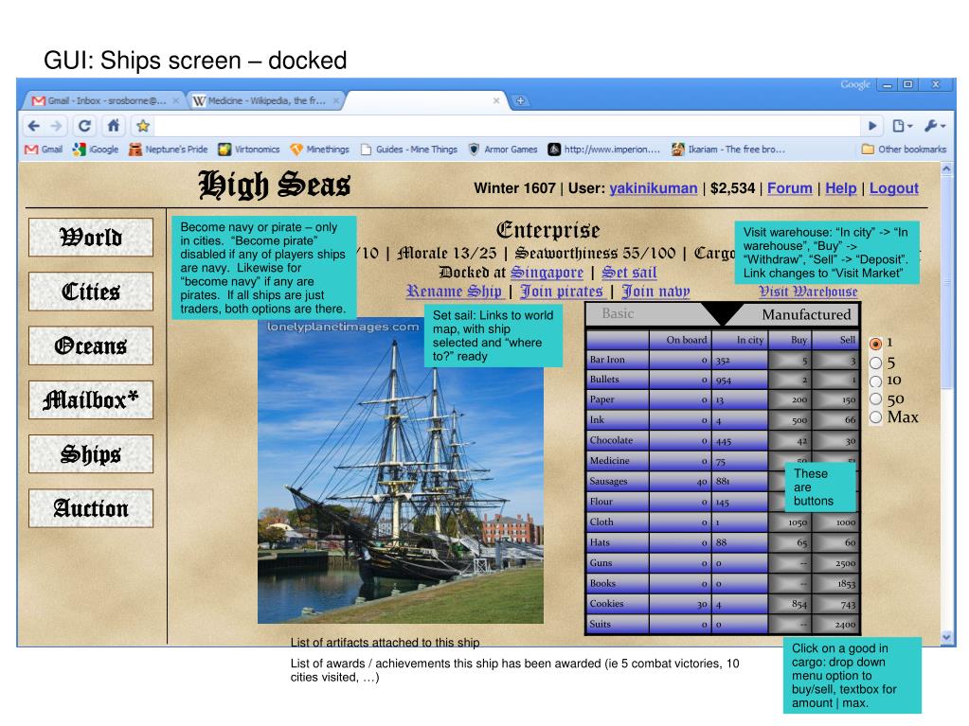This screenshot has width=969, height=726.
Task: Click the Go play arrow in the address bar
Action: pyautogui.click(x=872, y=126)
